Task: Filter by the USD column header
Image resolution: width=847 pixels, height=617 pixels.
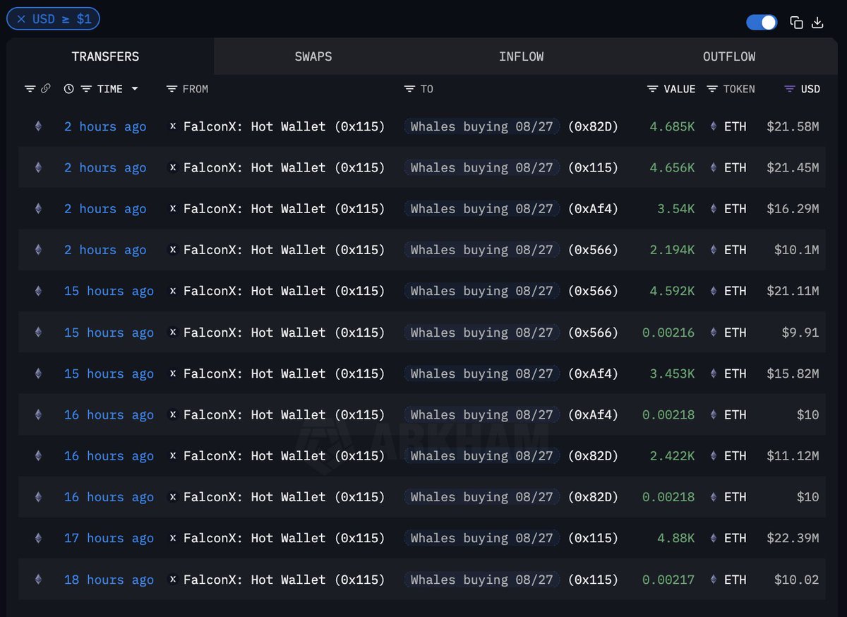Action: click(802, 89)
